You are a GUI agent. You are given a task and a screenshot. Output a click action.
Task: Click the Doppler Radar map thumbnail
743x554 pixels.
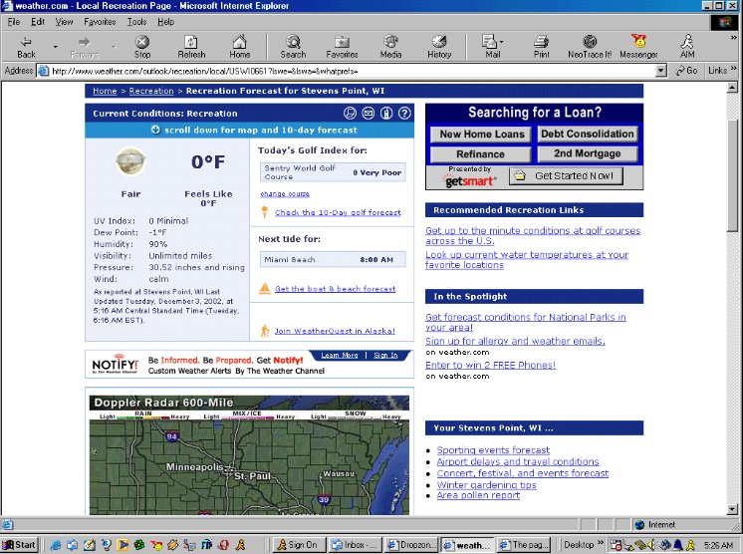pos(249,462)
